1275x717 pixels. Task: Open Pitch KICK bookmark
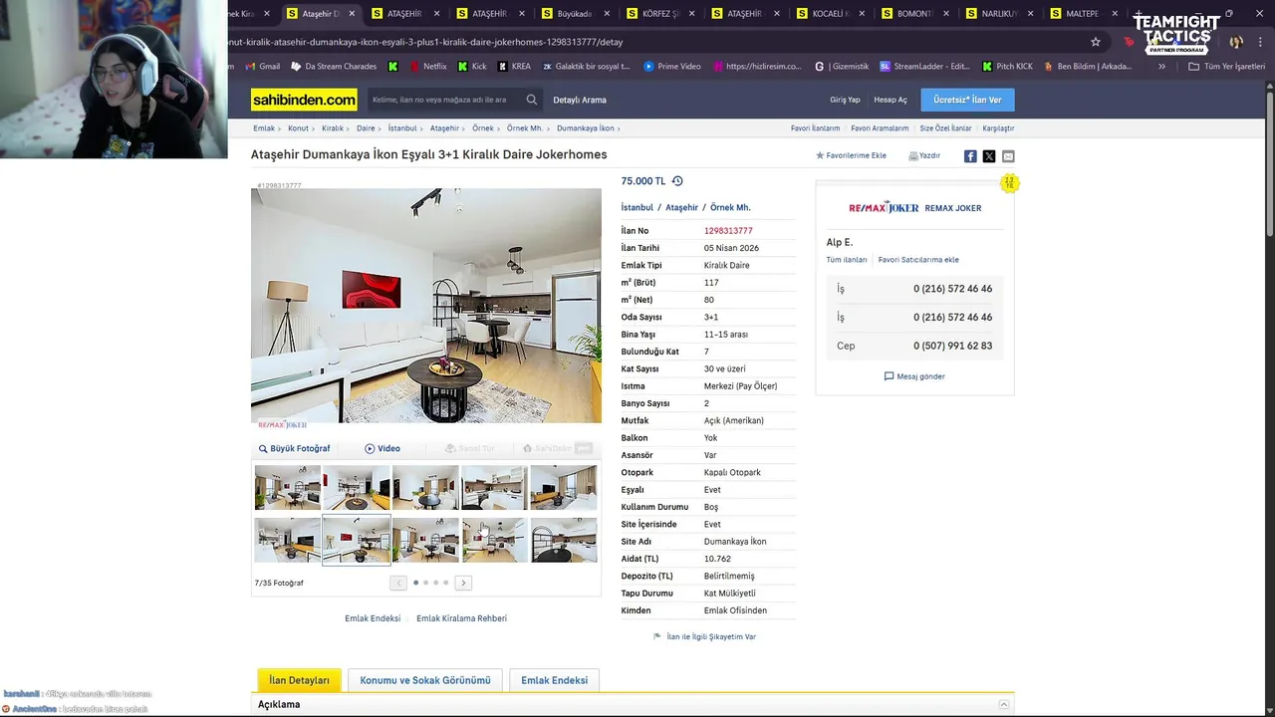pyautogui.click(x=1007, y=67)
